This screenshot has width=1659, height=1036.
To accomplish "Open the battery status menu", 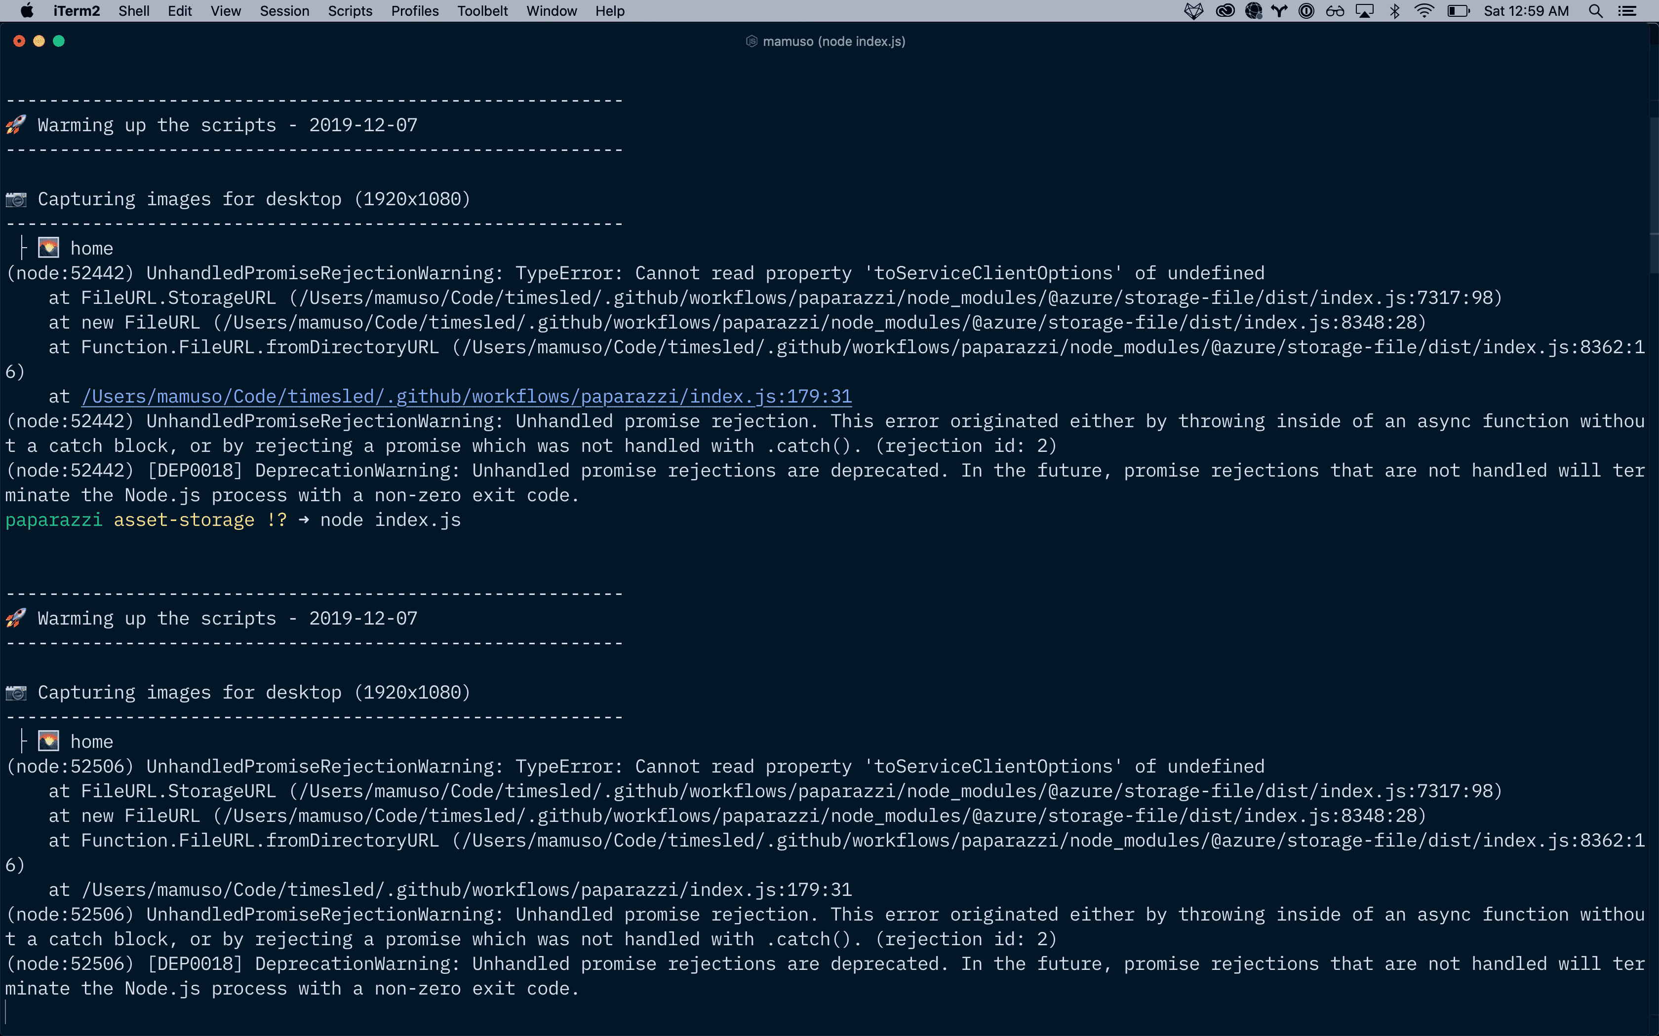I will click(1458, 11).
